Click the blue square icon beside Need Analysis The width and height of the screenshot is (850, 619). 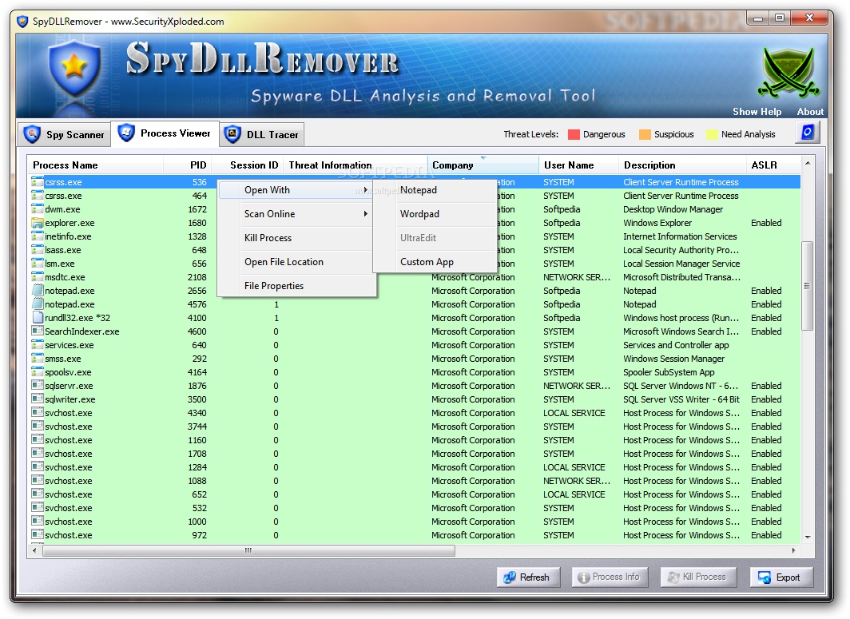click(x=807, y=133)
